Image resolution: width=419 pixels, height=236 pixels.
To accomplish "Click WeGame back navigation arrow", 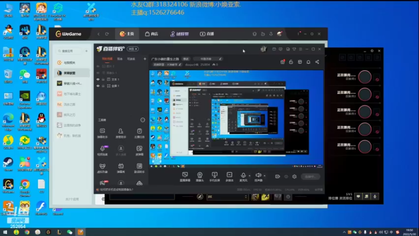I will coord(98,34).
